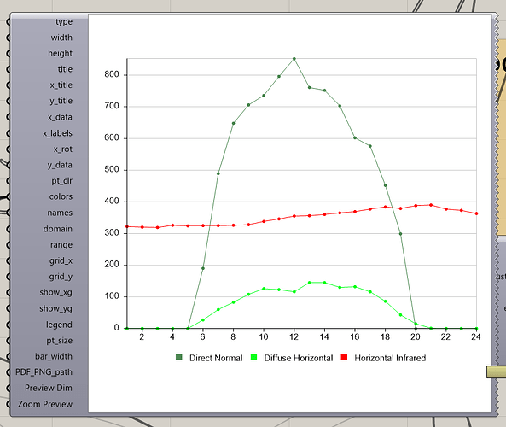Image resolution: width=506 pixels, height=427 pixels.
Task: Click the 'Direct Normal' legend label
Action: click(216, 358)
